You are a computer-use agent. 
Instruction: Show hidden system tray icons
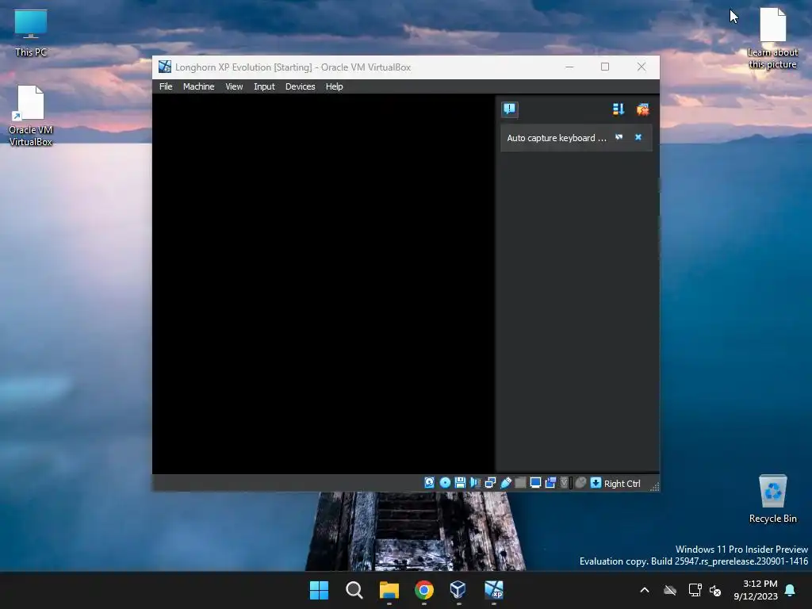pyautogui.click(x=645, y=590)
